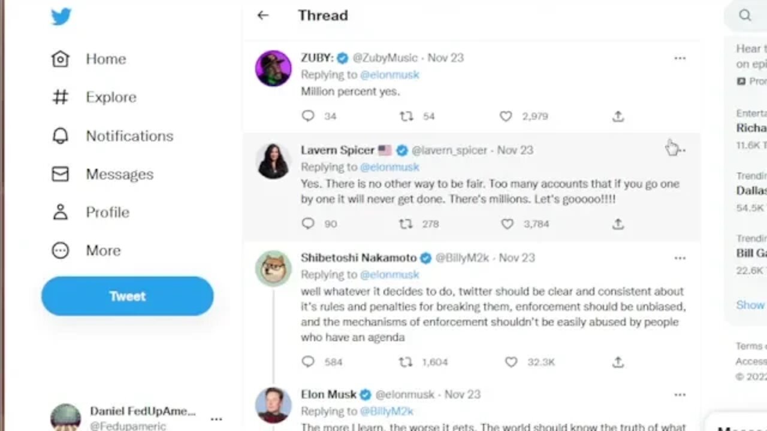Image resolution: width=767 pixels, height=431 pixels.
Task: Expand account menu for Daniel FedUpAme...
Action: [216, 419]
